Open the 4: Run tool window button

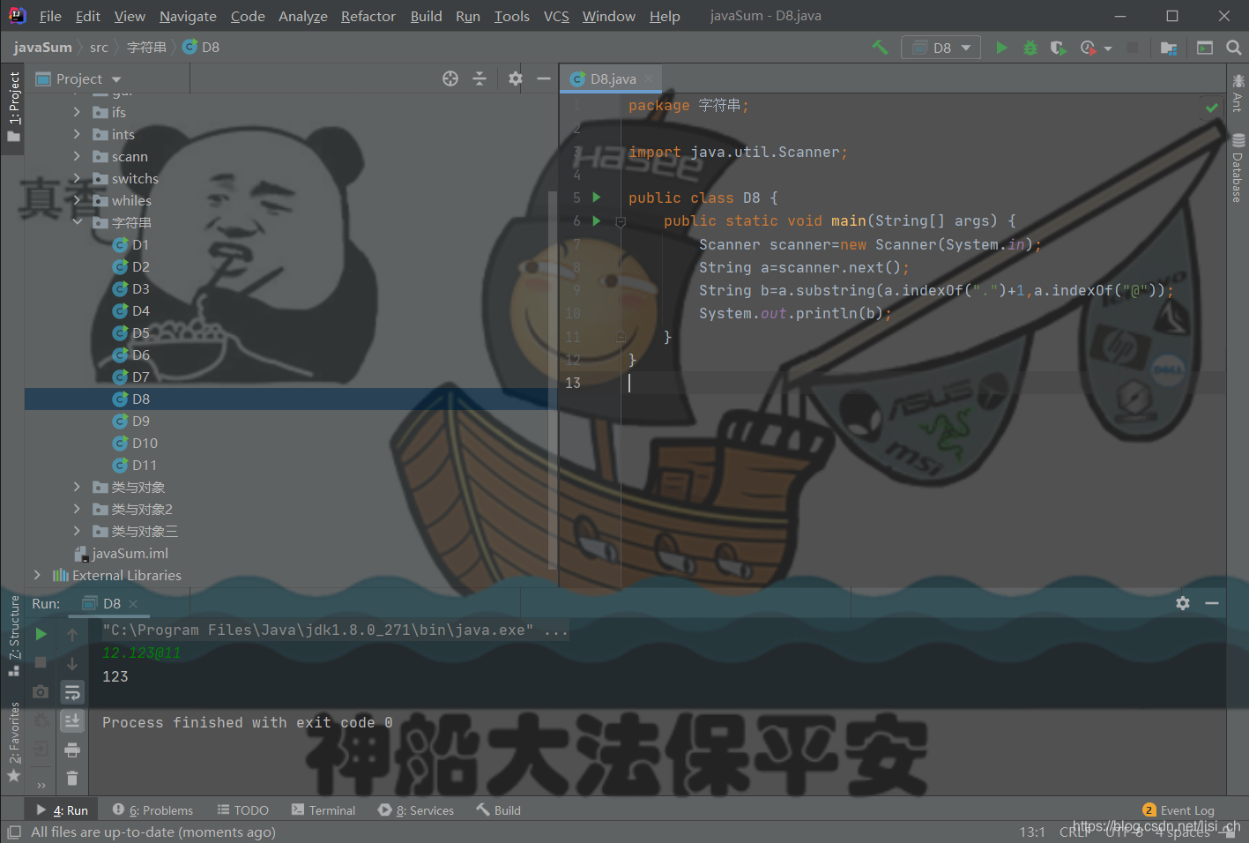coord(62,809)
